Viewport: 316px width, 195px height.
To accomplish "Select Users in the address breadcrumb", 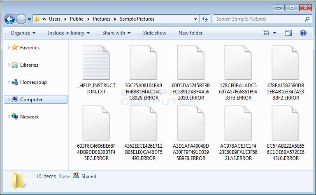I will click(x=55, y=19).
